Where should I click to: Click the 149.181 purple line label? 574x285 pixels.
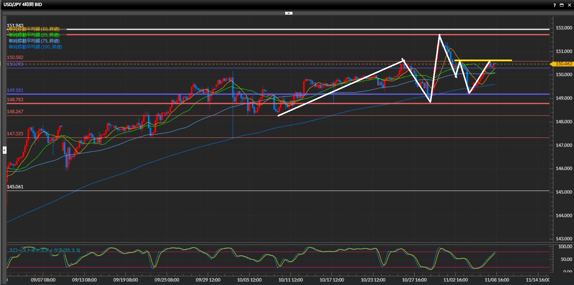pos(15,90)
